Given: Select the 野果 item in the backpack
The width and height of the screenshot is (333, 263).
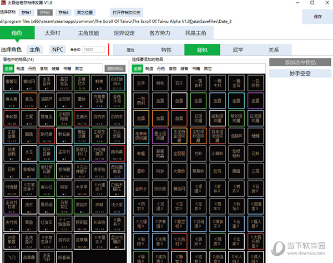Looking at the screenshot, I should (99, 83).
